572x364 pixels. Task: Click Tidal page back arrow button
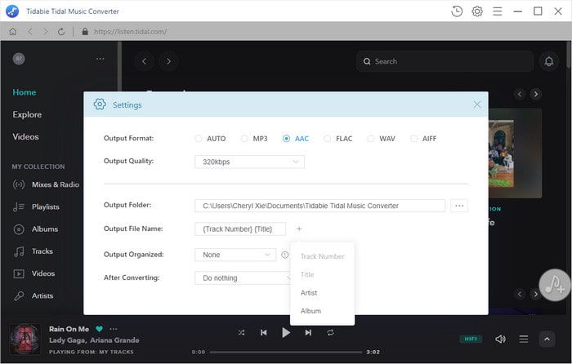[x=144, y=61]
